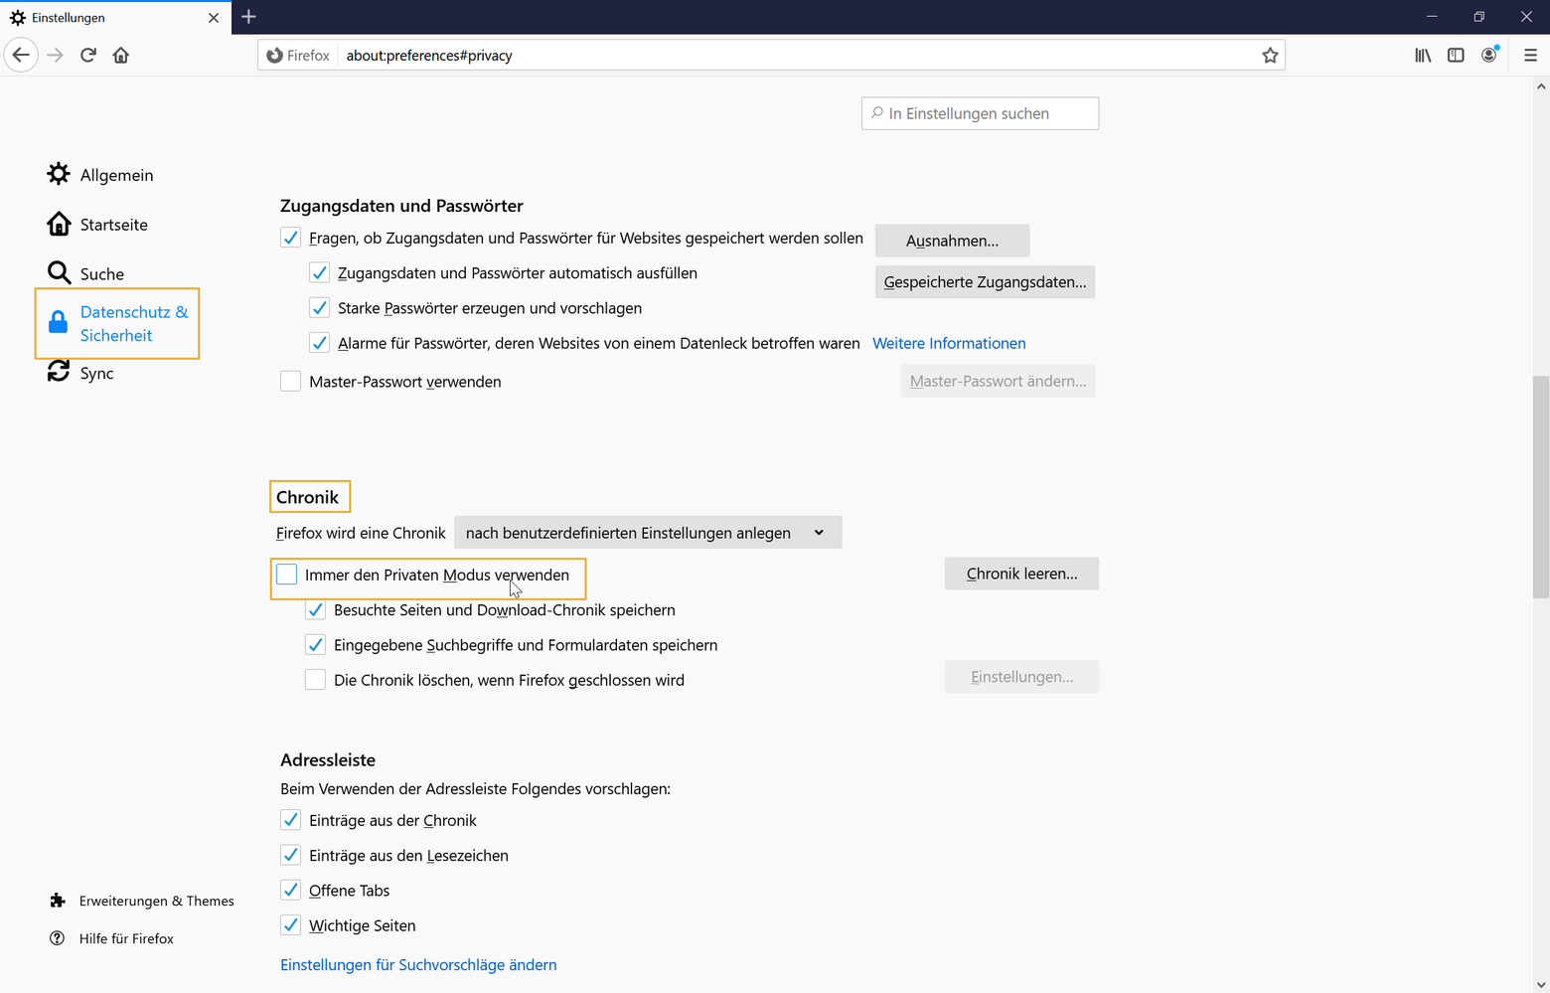Open a new tab with plus button
Screen dimensions: 1550x993
(x=248, y=17)
